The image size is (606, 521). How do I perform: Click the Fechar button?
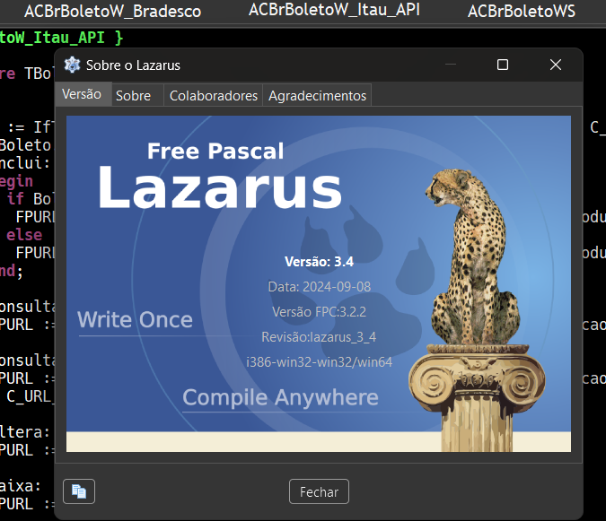tap(319, 491)
